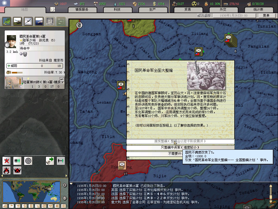Click the swap soldiers black-green icon
The height and width of the screenshot is (209, 278).
(x=61, y=161)
